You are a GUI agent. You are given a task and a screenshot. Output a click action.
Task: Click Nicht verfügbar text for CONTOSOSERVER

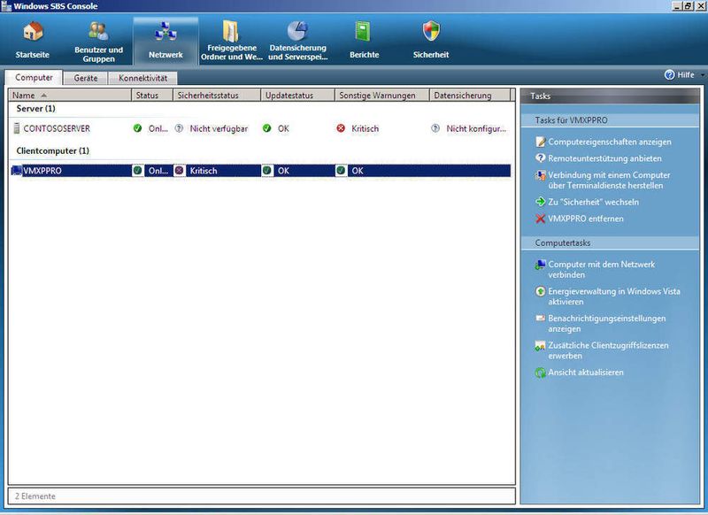[219, 128]
